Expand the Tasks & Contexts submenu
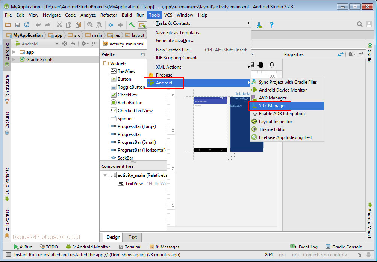 click(199, 23)
